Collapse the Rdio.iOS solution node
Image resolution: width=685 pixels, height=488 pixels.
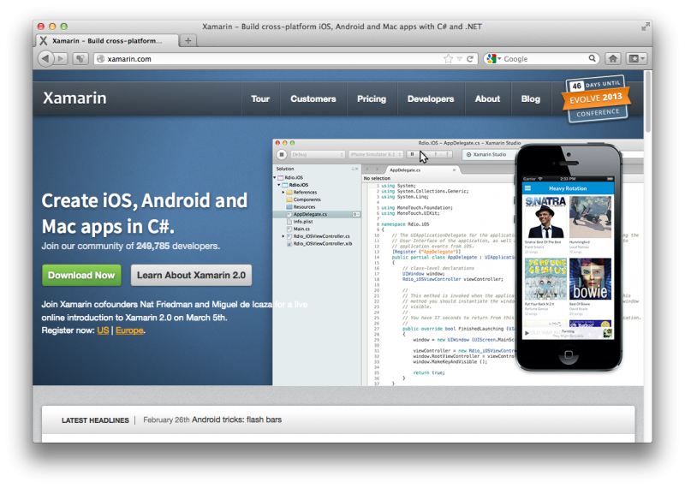(x=275, y=177)
